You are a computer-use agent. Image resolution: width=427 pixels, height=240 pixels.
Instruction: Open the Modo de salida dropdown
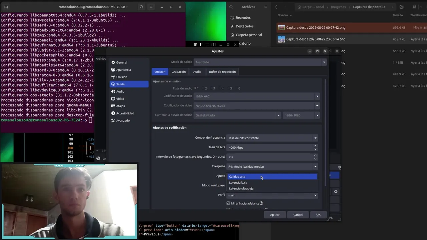pyautogui.click(x=260, y=62)
